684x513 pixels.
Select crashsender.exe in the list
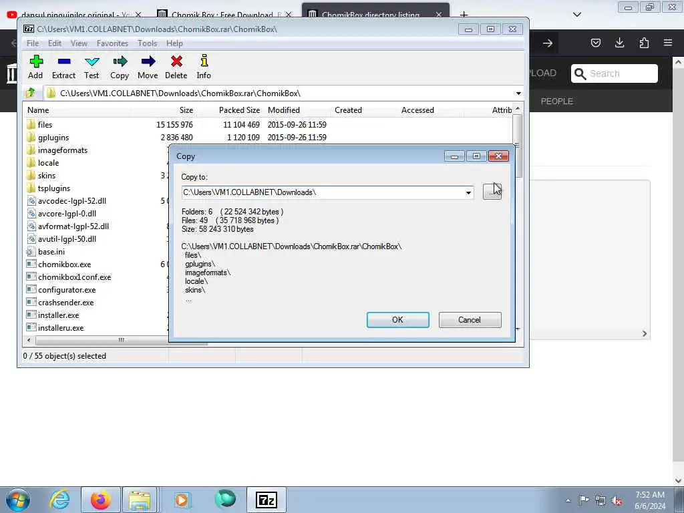[60, 303]
